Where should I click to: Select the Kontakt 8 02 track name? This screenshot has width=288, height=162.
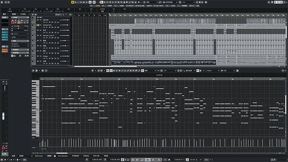click(x=47, y=25)
